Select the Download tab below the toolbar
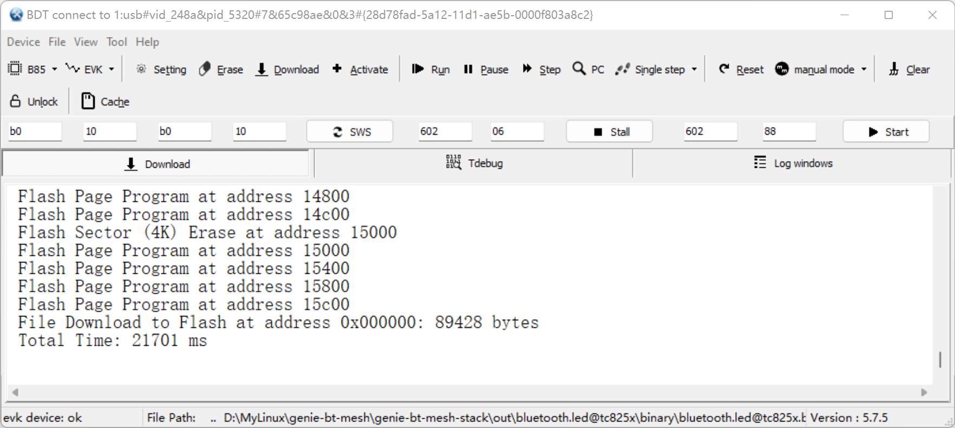The image size is (955, 428). [x=156, y=163]
